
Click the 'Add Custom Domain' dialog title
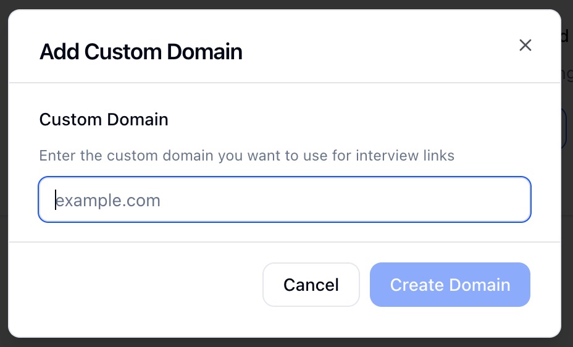pyautogui.click(x=141, y=52)
